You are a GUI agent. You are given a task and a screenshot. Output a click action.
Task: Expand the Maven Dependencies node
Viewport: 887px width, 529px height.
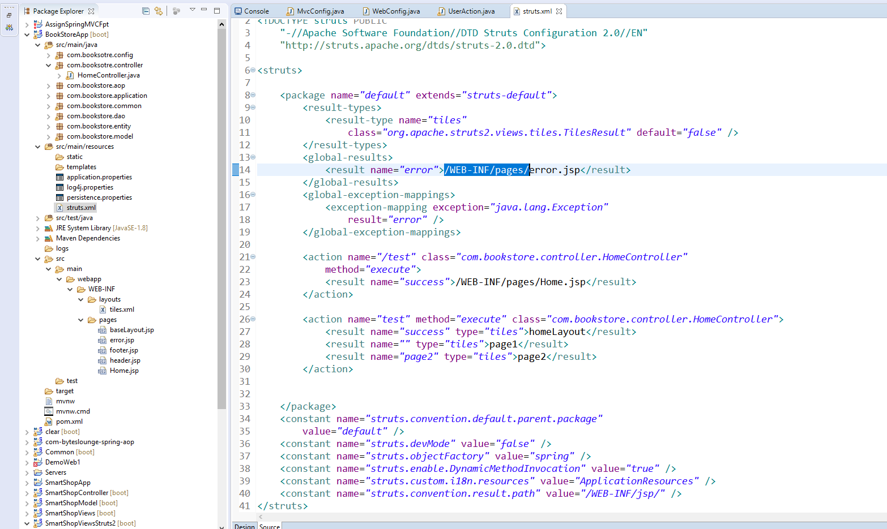pos(38,238)
